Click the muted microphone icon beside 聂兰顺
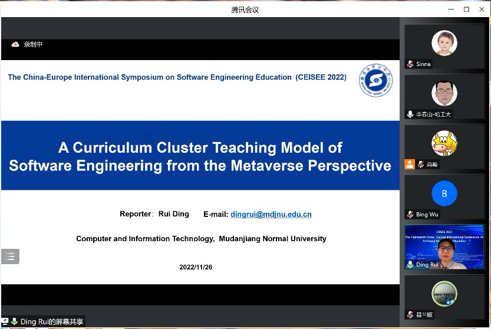The image size is (491, 329). pyautogui.click(x=410, y=315)
